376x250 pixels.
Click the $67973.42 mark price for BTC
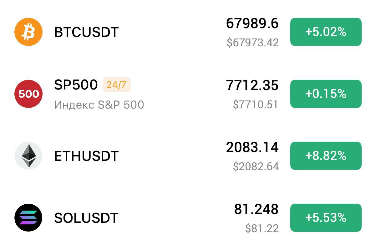(253, 43)
